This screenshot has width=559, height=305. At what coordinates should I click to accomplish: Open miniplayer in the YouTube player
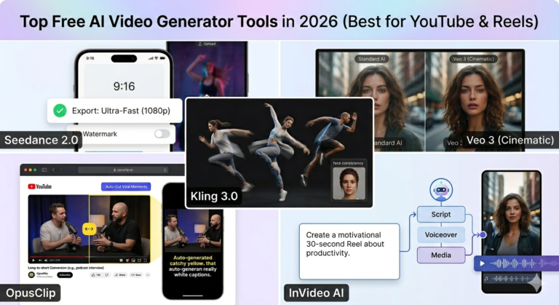[133, 261]
